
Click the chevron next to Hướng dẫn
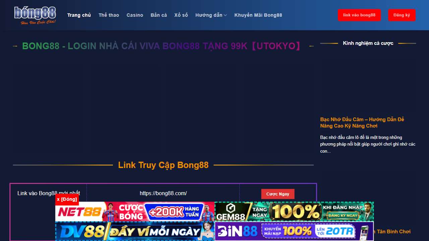226,15
